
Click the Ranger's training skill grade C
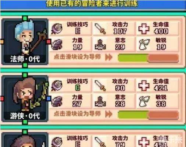point(78,88)
